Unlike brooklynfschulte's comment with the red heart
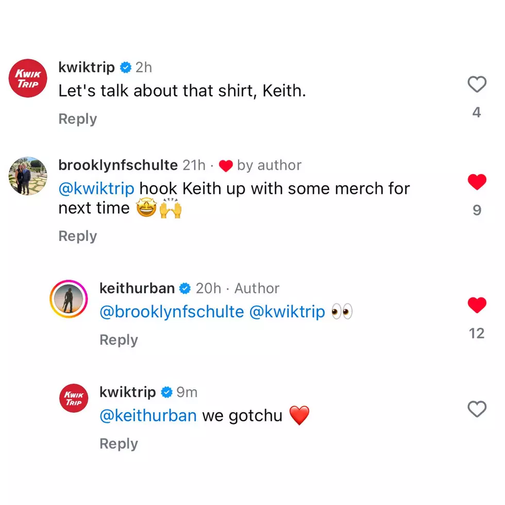The height and width of the screenshot is (505, 505). (477, 182)
